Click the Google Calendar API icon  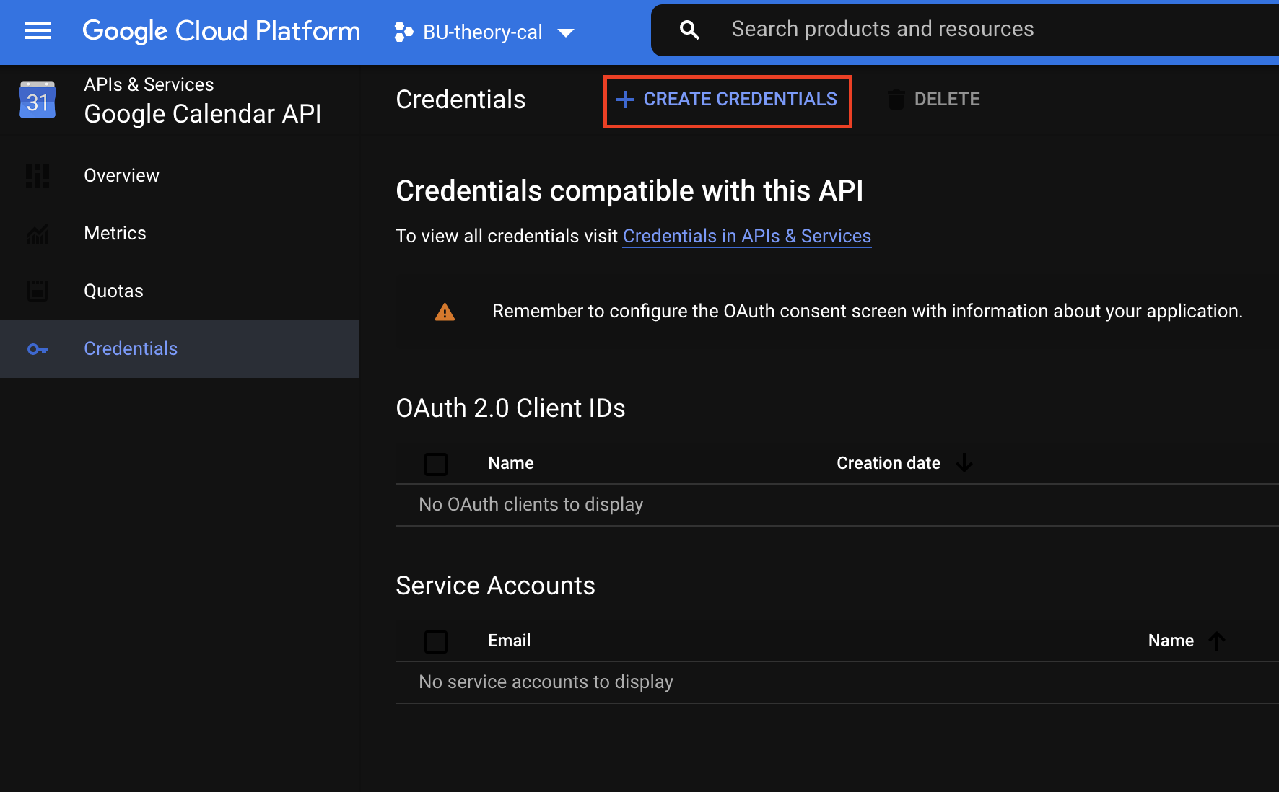(x=38, y=99)
